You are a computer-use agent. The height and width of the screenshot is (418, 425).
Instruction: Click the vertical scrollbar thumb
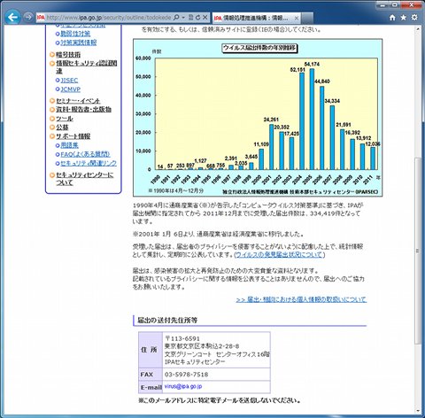click(418, 251)
